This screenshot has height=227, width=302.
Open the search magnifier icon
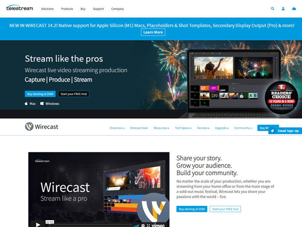[x=273, y=9]
